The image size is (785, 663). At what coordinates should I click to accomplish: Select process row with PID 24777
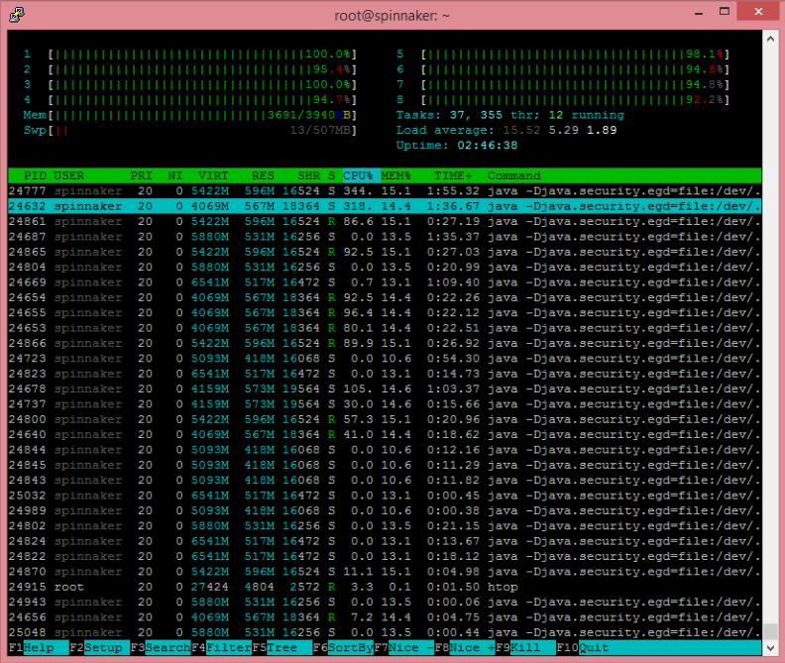385,191
